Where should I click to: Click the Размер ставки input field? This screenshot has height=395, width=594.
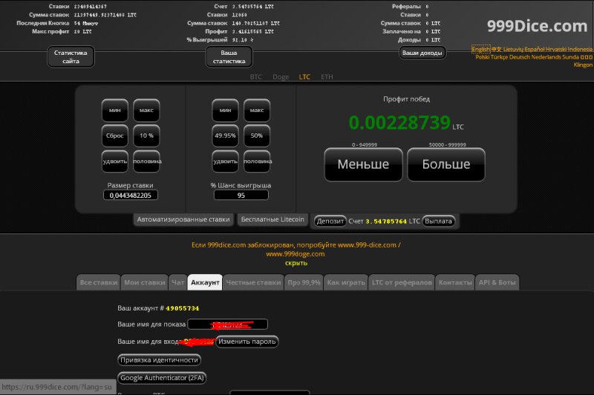(x=131, y=196)
